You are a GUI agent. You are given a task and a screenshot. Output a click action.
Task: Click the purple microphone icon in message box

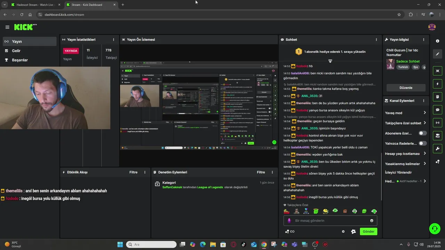[x=289, y=220]
